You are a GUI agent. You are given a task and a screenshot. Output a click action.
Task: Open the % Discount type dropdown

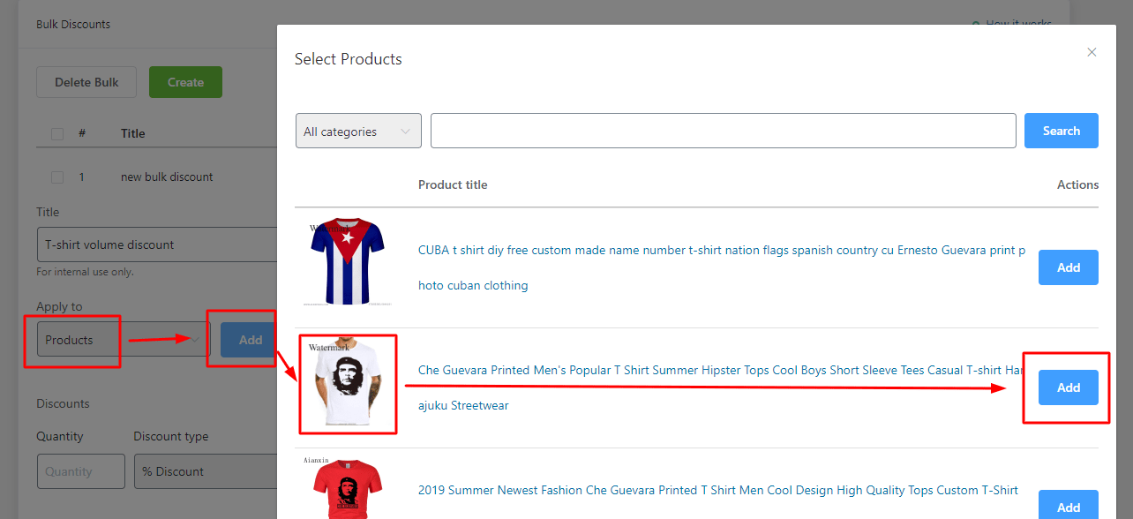205,471
